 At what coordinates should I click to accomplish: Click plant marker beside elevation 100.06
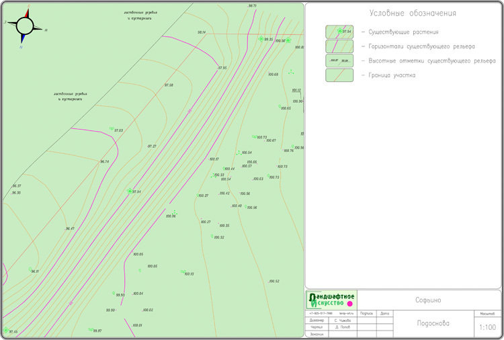tap(174, 213)
